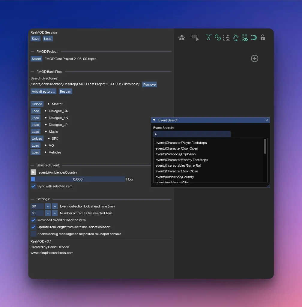Uncheck Move edit to end of inserted item
302x307 pixels.
[33, 220]
